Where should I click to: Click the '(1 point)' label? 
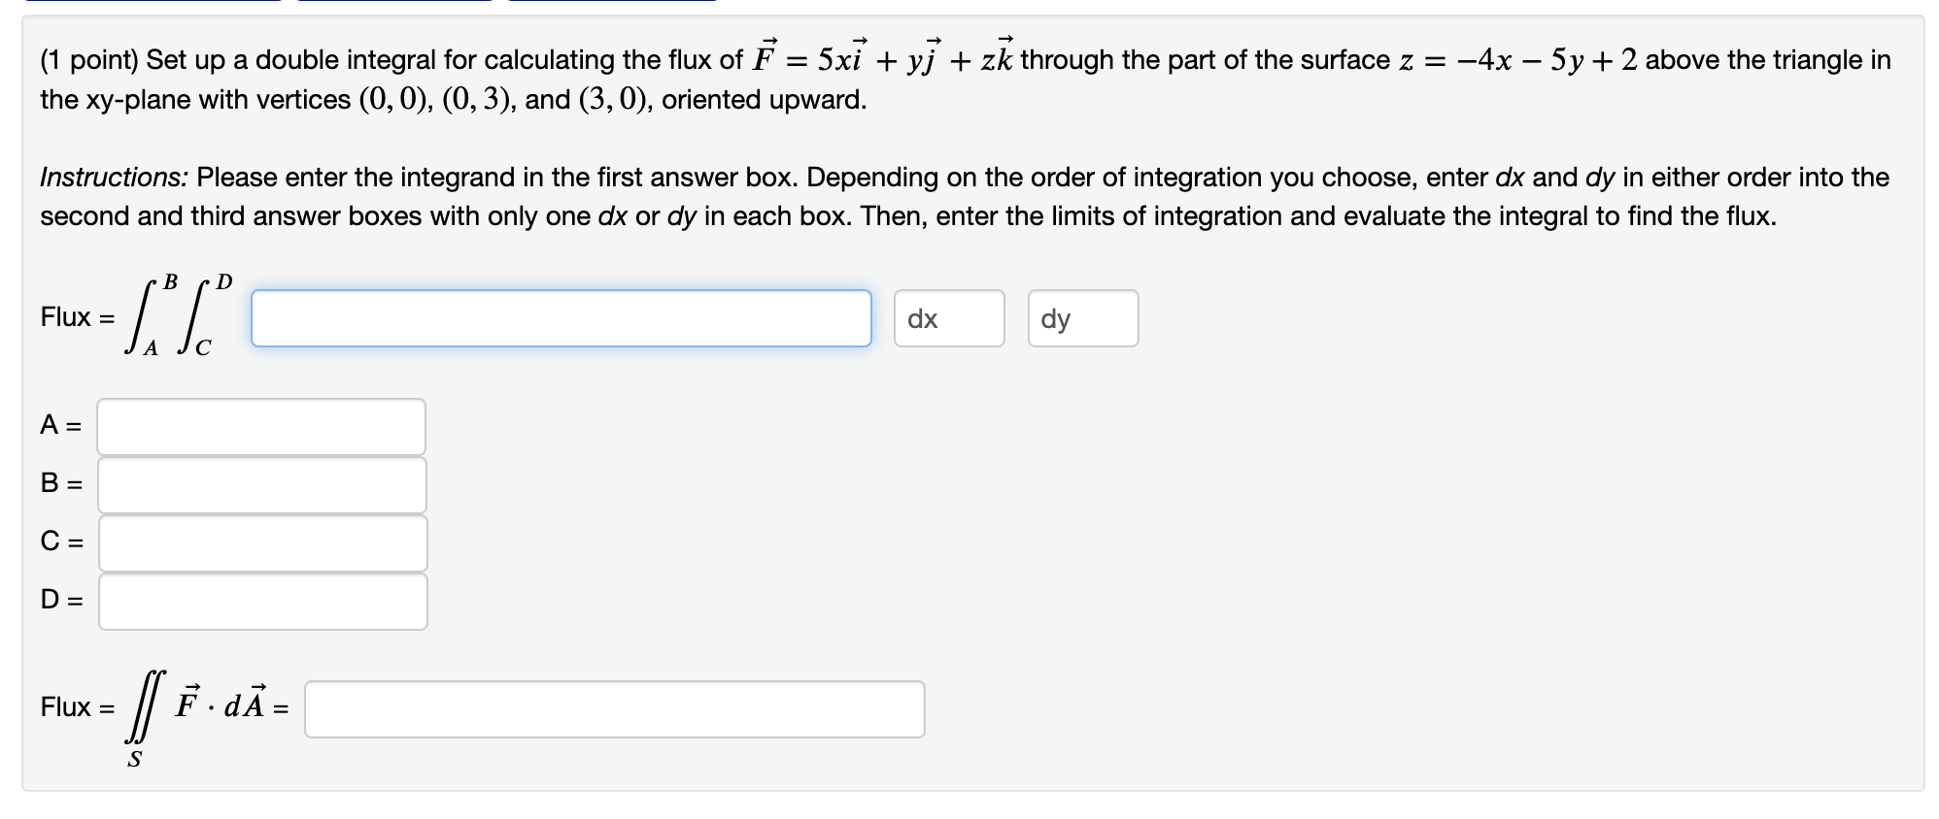click(x=89, y=60)
